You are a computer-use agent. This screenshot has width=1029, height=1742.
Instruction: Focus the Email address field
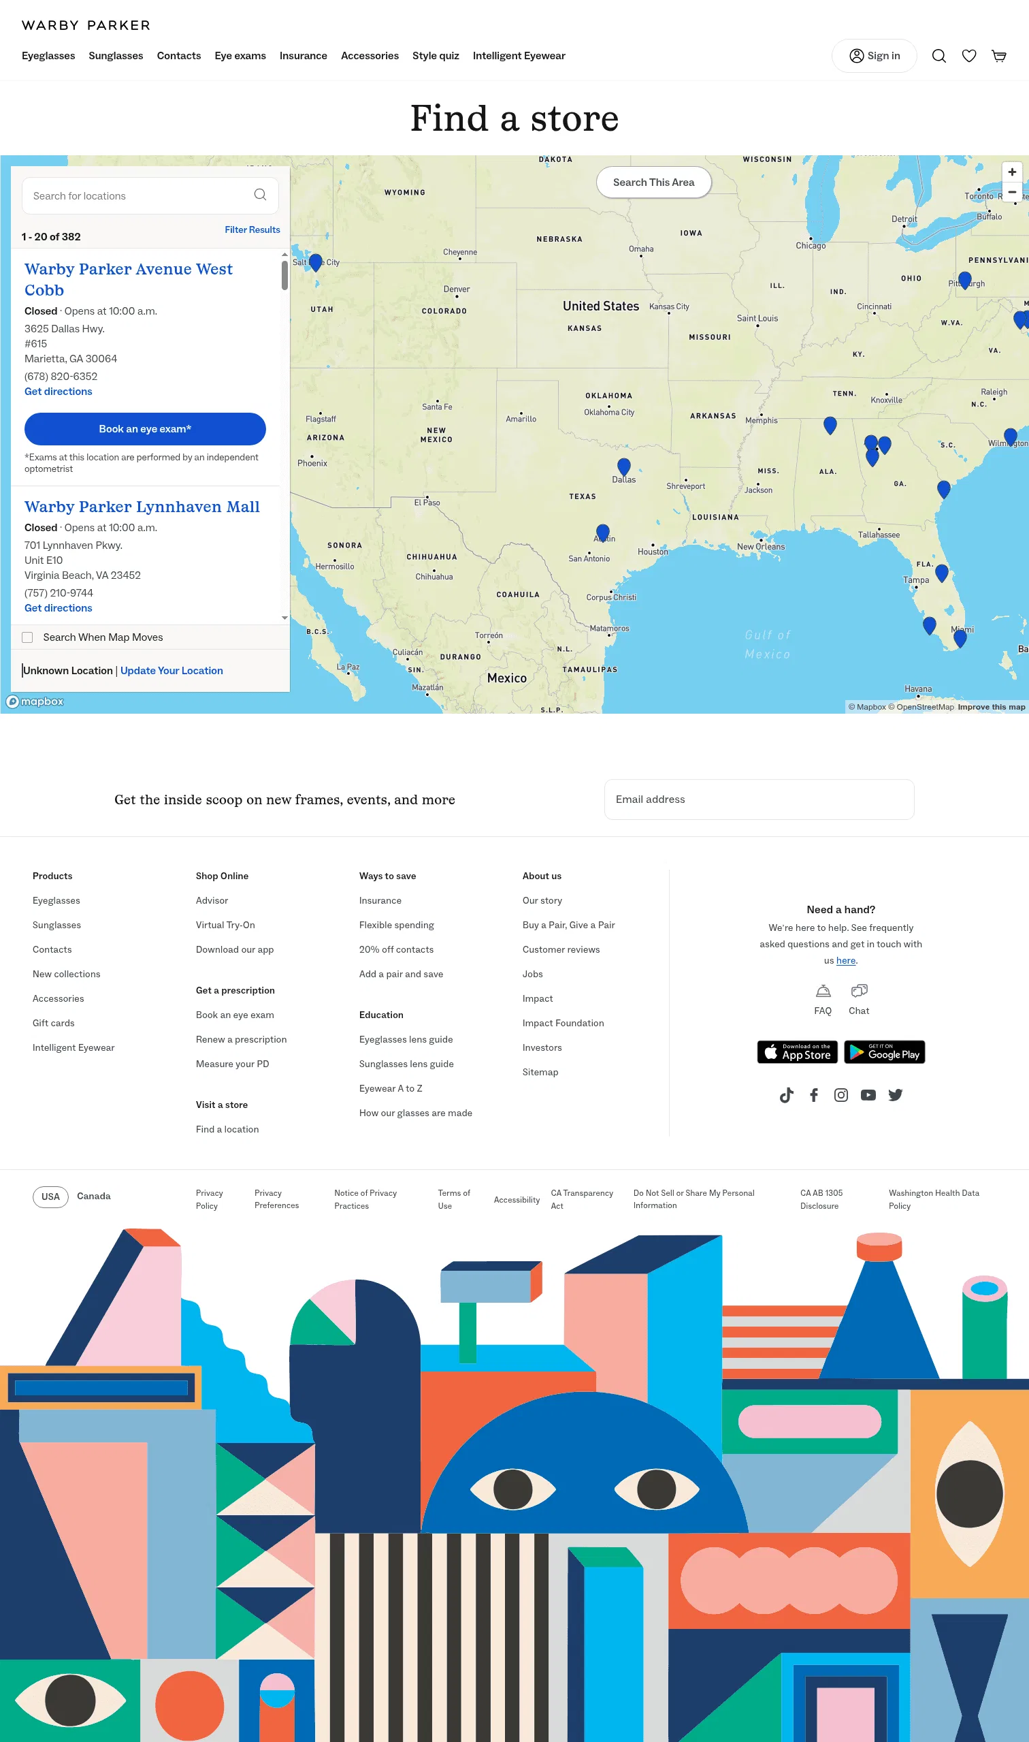tap(759, 800)
